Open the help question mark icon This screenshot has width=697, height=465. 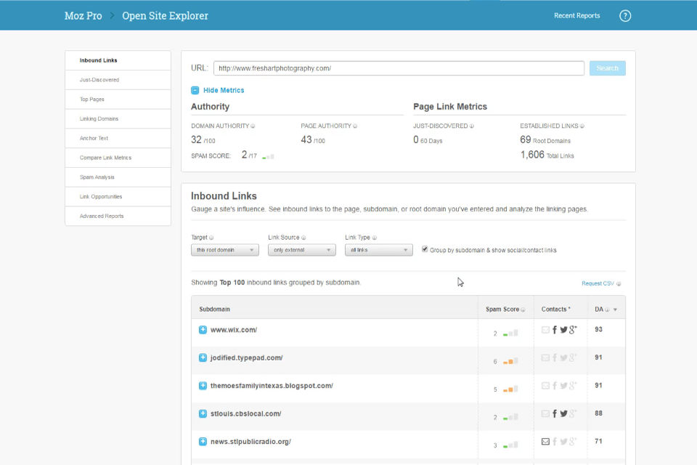625,16
